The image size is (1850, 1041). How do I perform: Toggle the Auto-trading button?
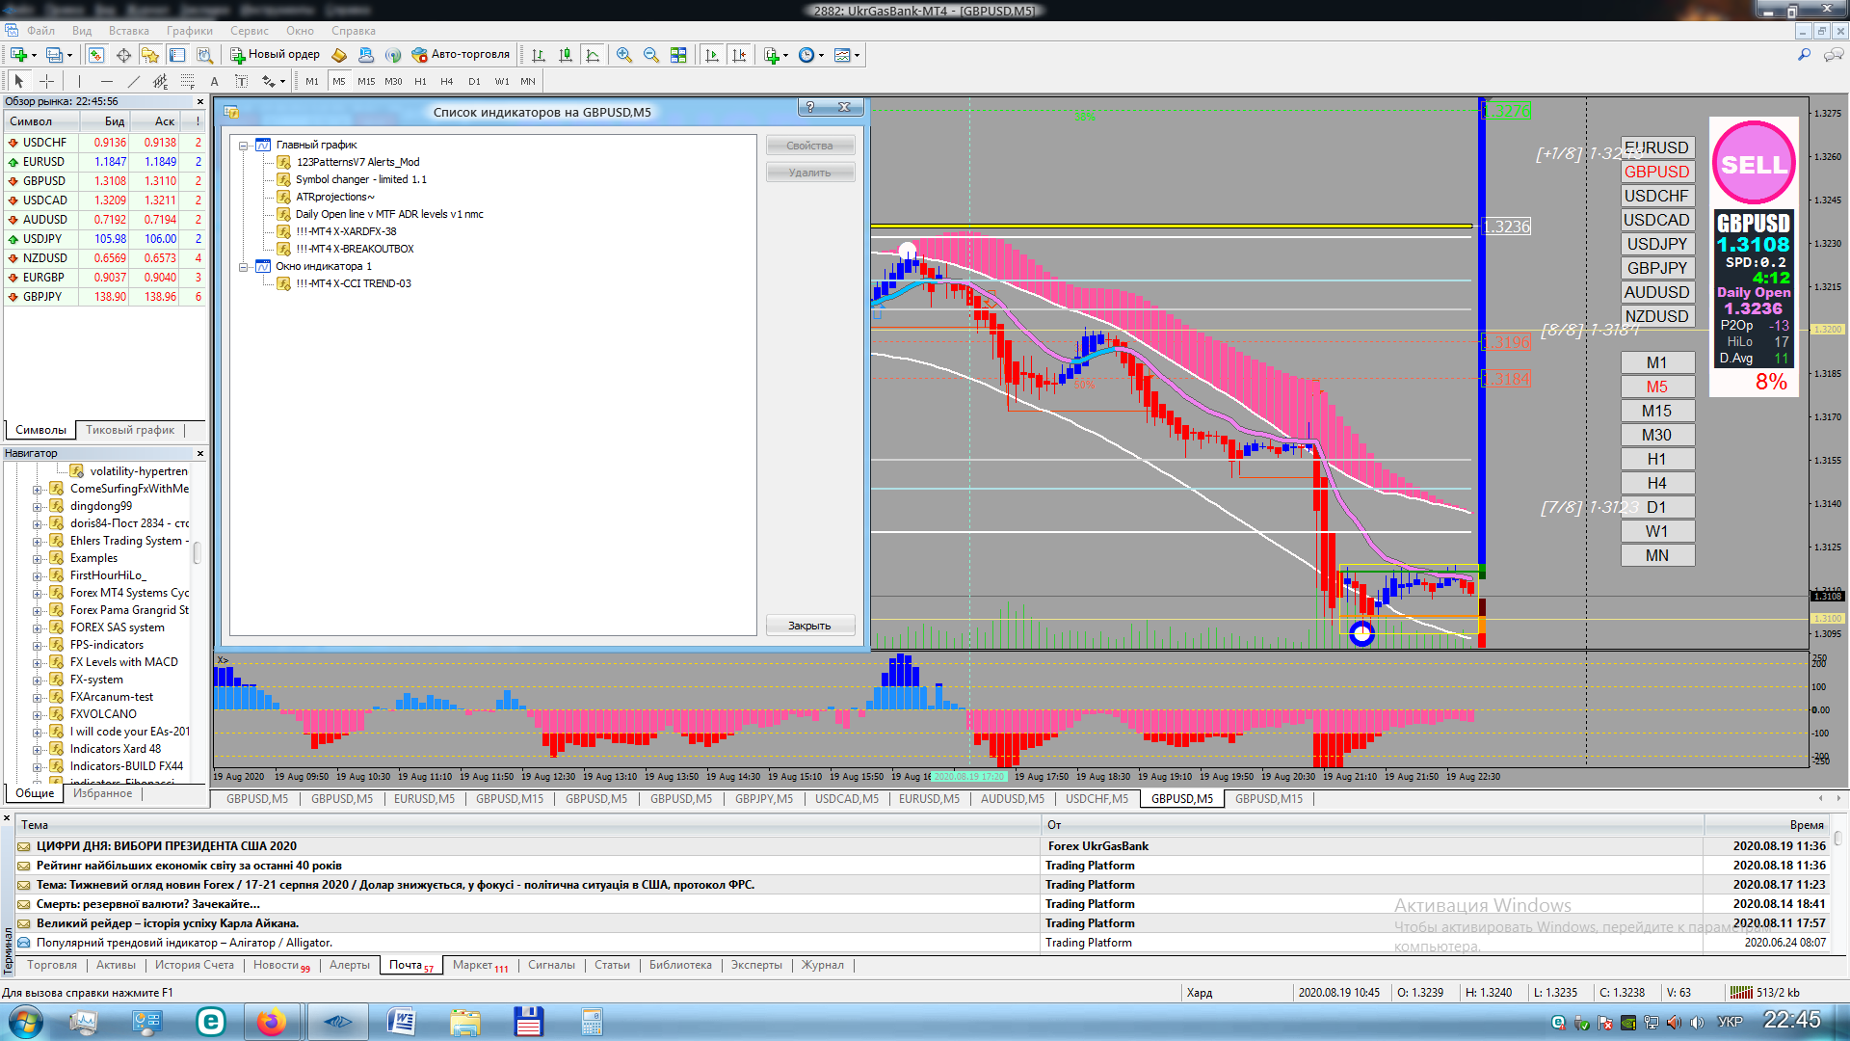click(461, 55)
